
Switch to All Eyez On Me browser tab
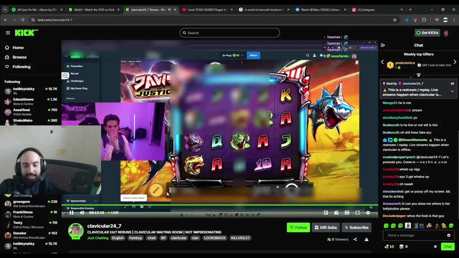(37, 10)
